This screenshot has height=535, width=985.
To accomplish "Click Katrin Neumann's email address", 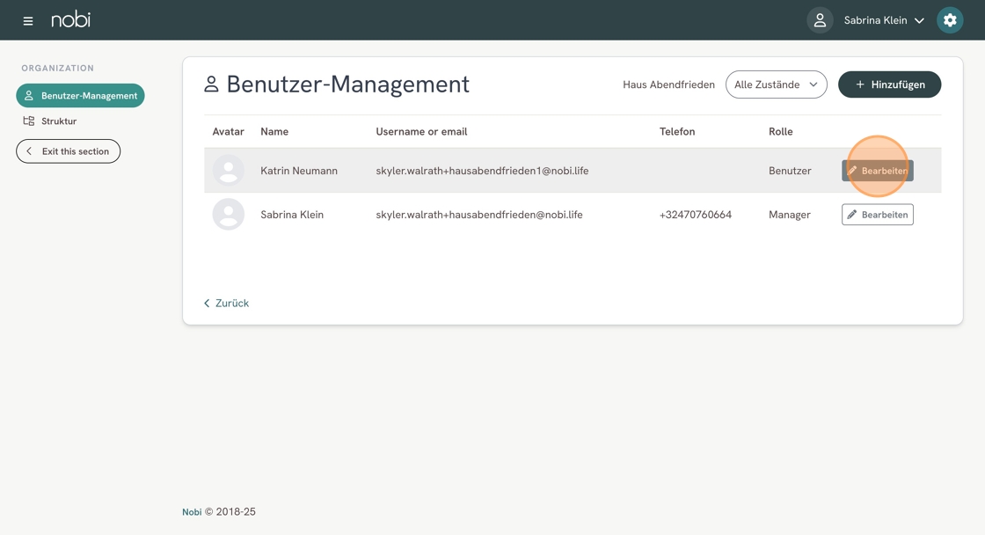I will [482, 171].
